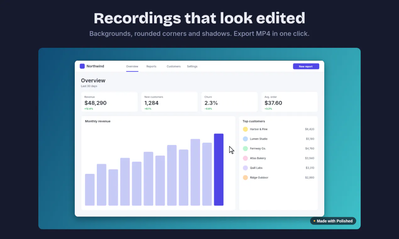399x239 pixels.
Task: Click the Made with Polished badge
Action: click(x=333, y=221)
